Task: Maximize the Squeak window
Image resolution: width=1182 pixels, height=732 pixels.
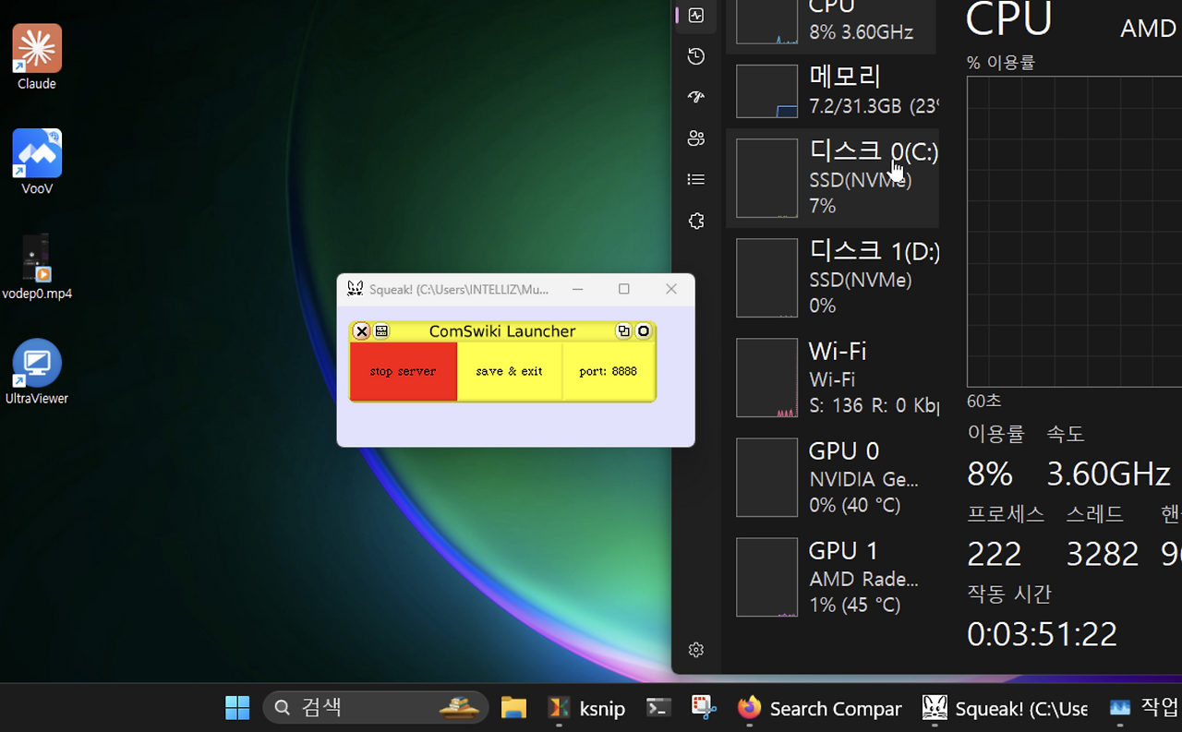Action: [624, 289]
